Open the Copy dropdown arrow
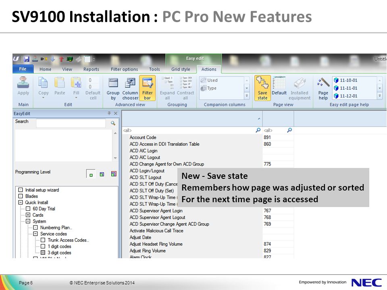The width and height of the screenshot is (387, 290). pyautogui.click(x=43, y=98)
